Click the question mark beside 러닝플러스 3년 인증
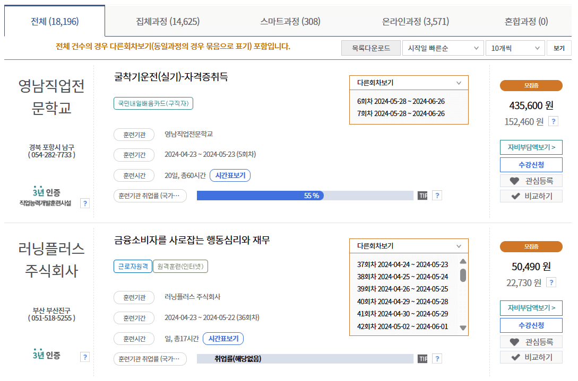Screen dimensions: 578x381 tap(85, 357)
